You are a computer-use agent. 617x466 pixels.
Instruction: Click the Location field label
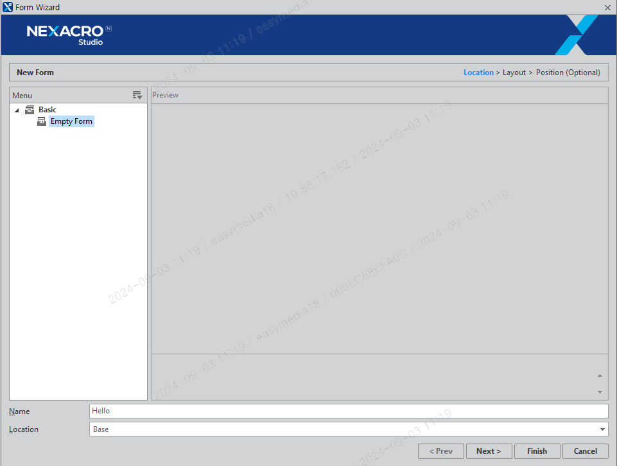(24, 429)
